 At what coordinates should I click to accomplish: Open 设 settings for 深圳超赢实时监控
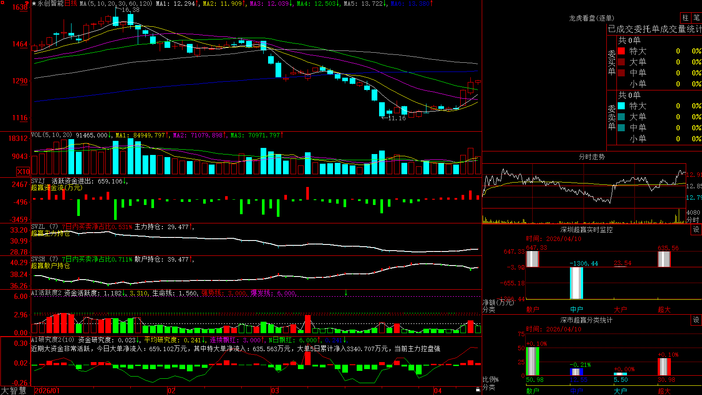[696, 230]
